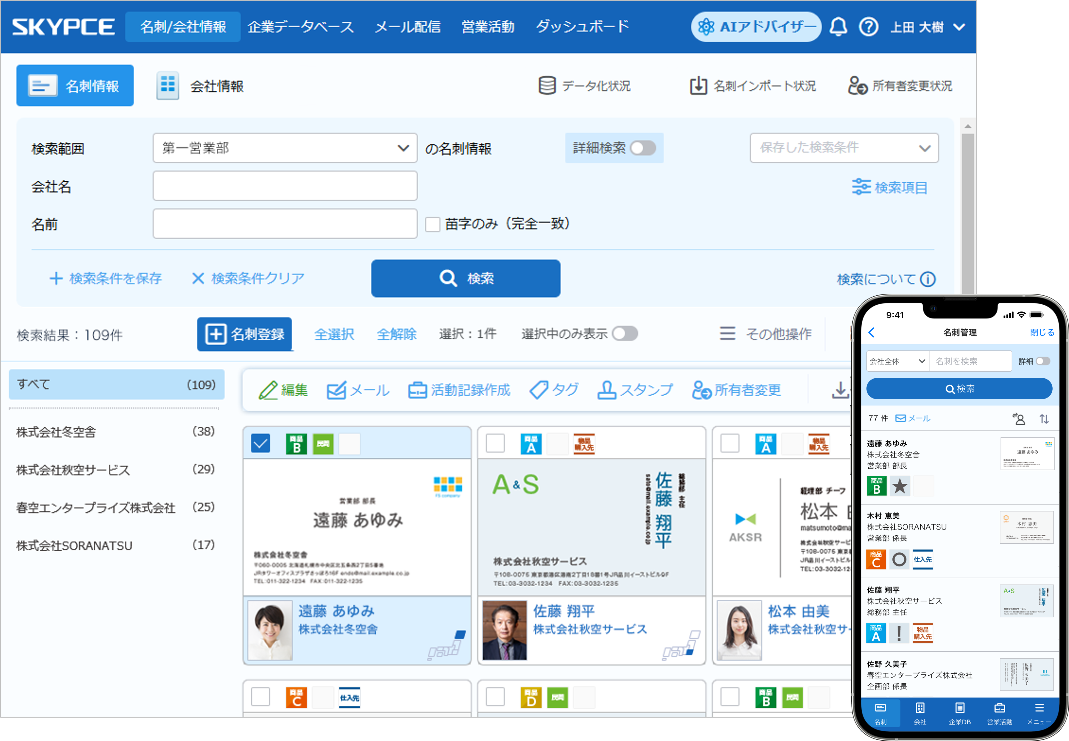Clear conditions with 検索条件クリア
Viewport: 1069px width, 741px height.
tap(248, 279)
